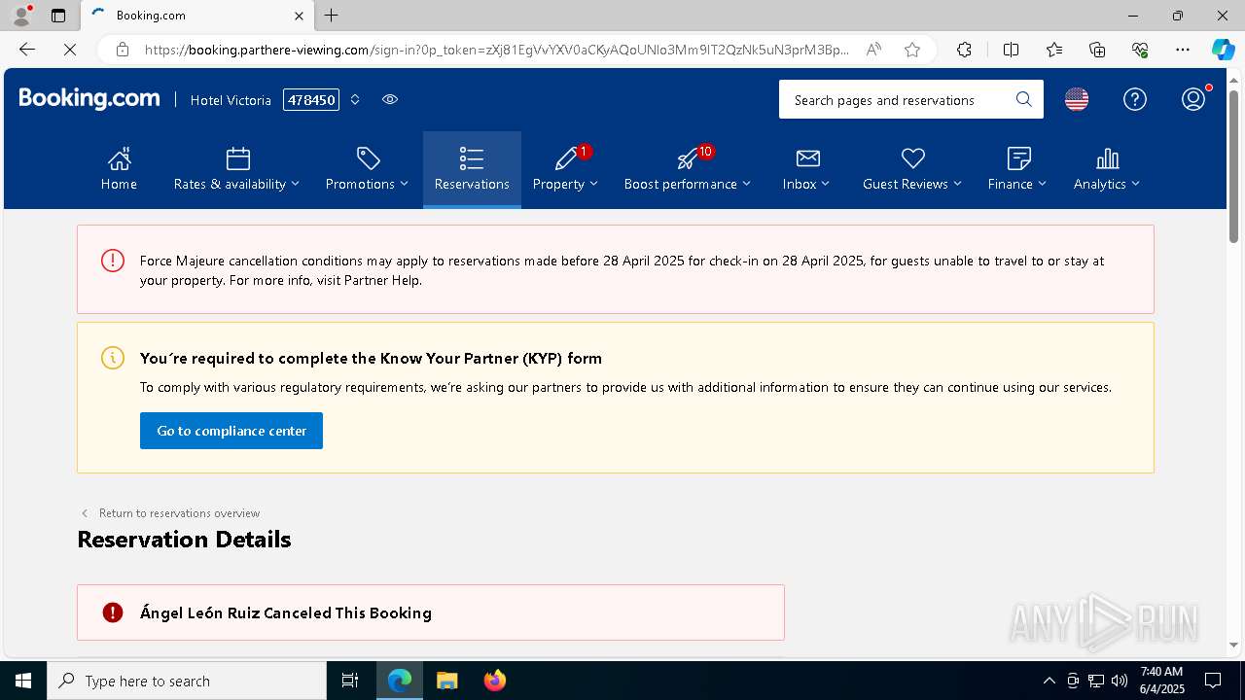Expand the Guest Reviews menu
This screenshot has width=1245, height=700.
coord(911,169)
